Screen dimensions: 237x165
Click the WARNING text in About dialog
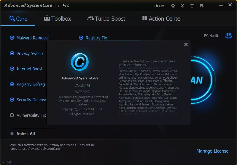tap(82, 92)
